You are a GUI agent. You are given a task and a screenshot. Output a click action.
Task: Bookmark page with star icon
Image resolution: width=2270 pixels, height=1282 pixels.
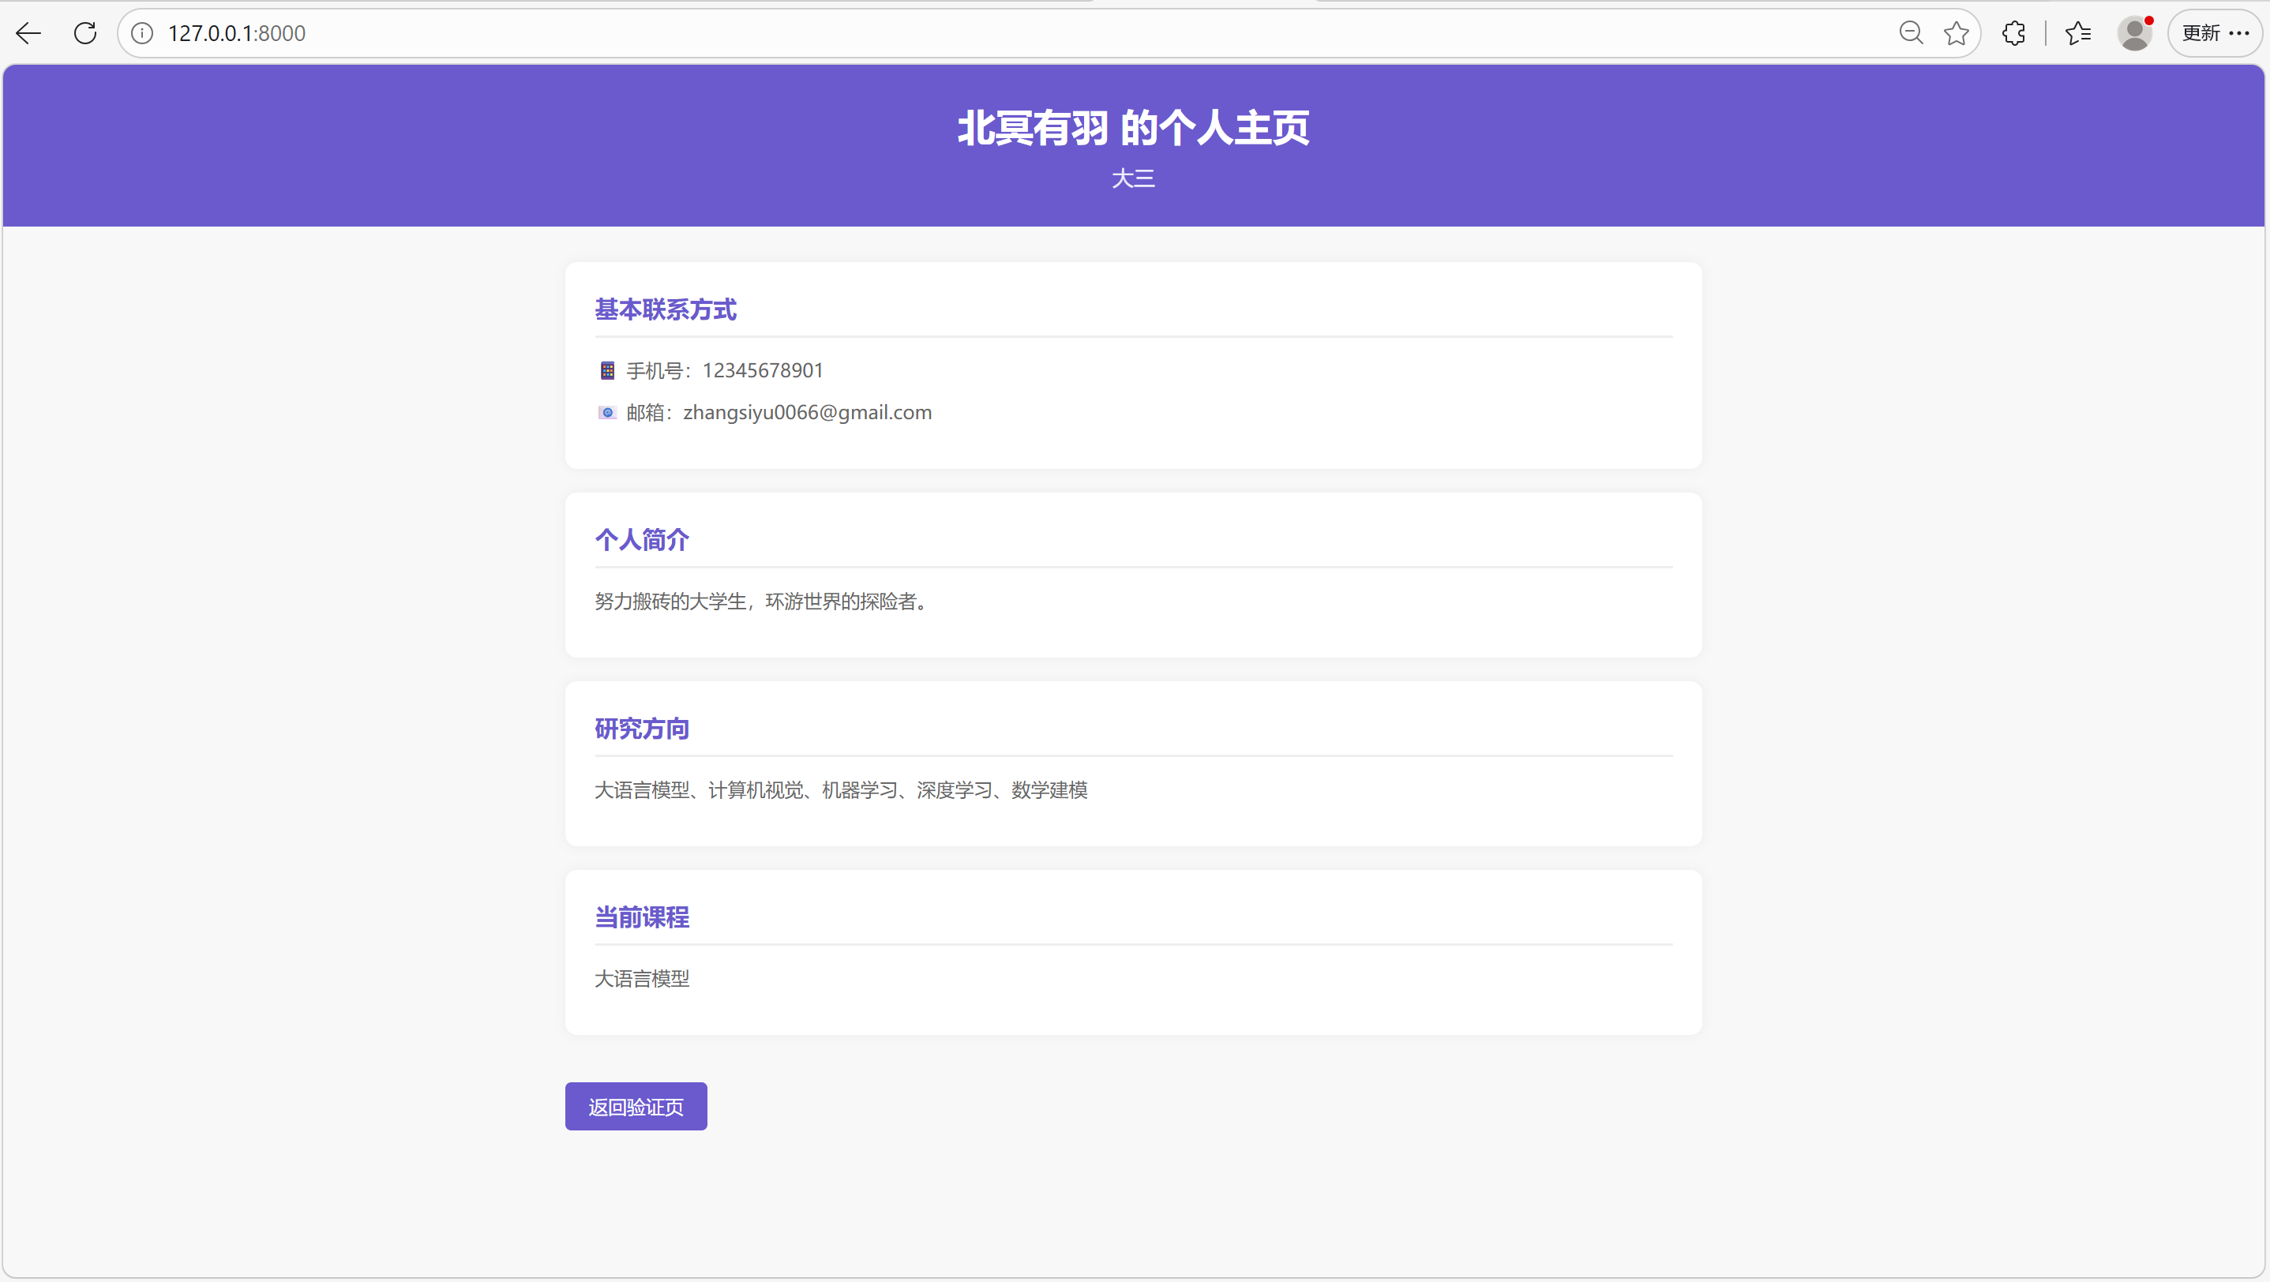pos(1957,33)
